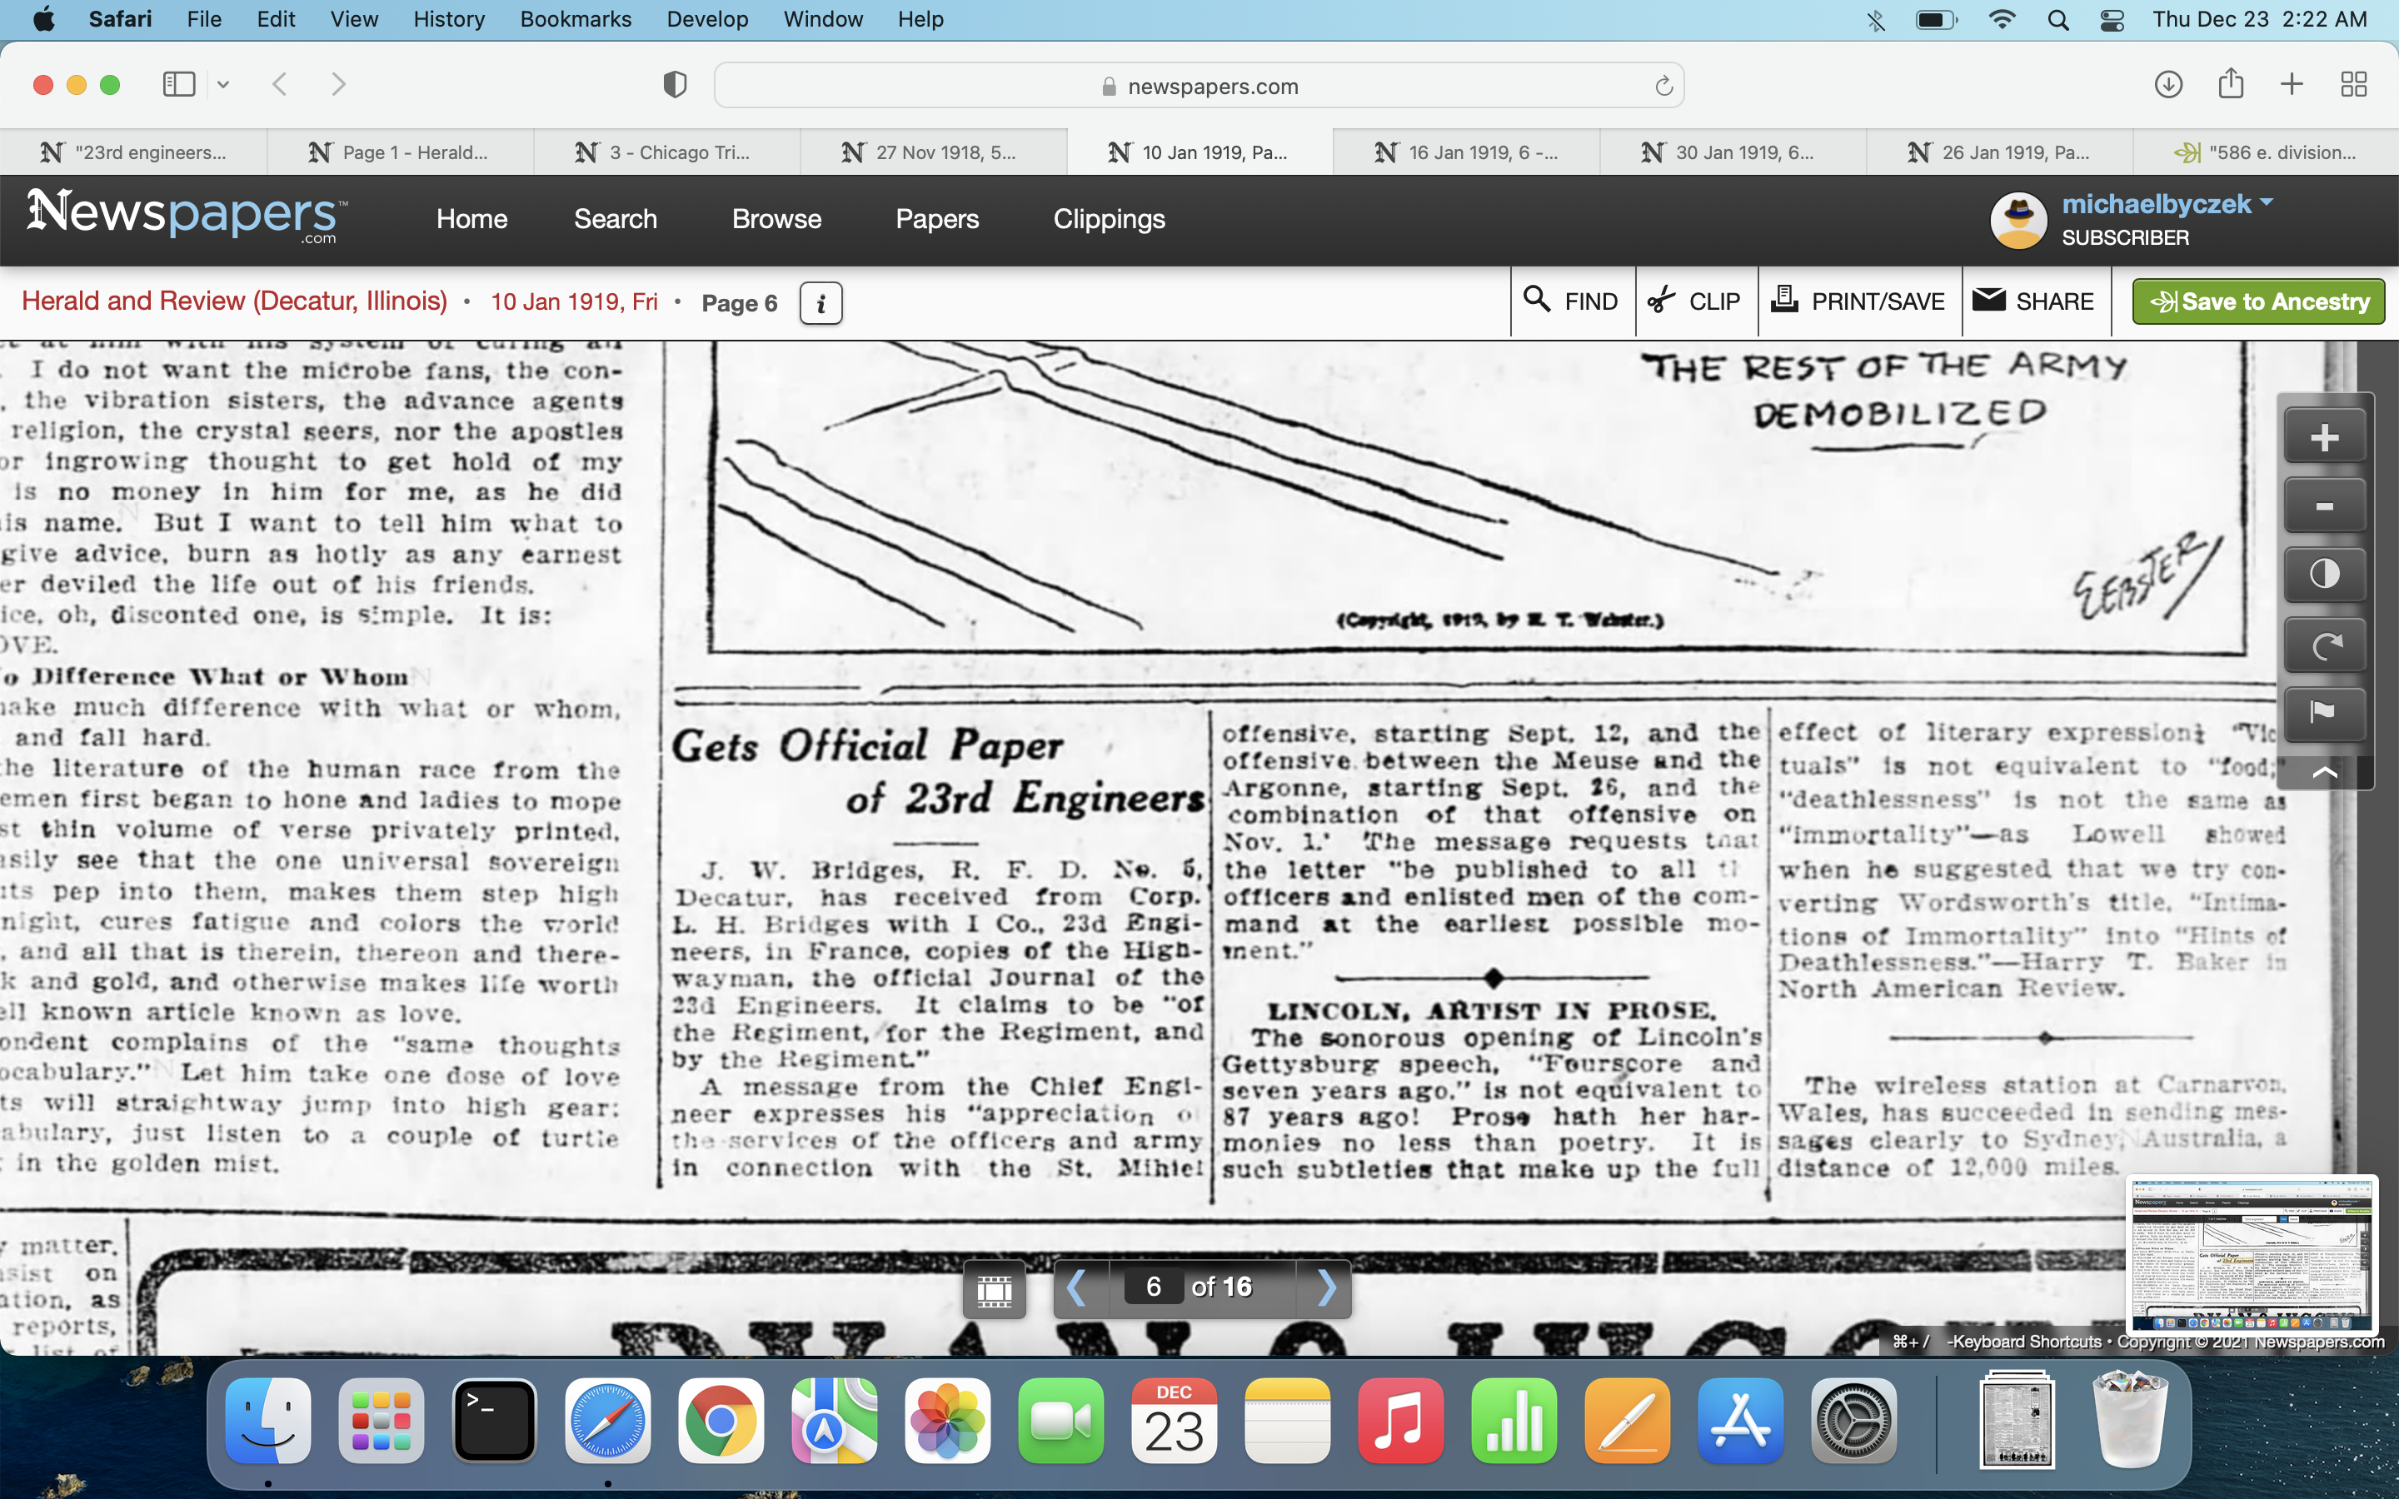2399x1499 pixels.
Task: Open the filmstrip page view
Action: (x=993, y=1289)
